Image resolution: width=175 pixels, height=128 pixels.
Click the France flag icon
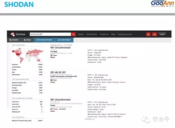coord(51,109)
